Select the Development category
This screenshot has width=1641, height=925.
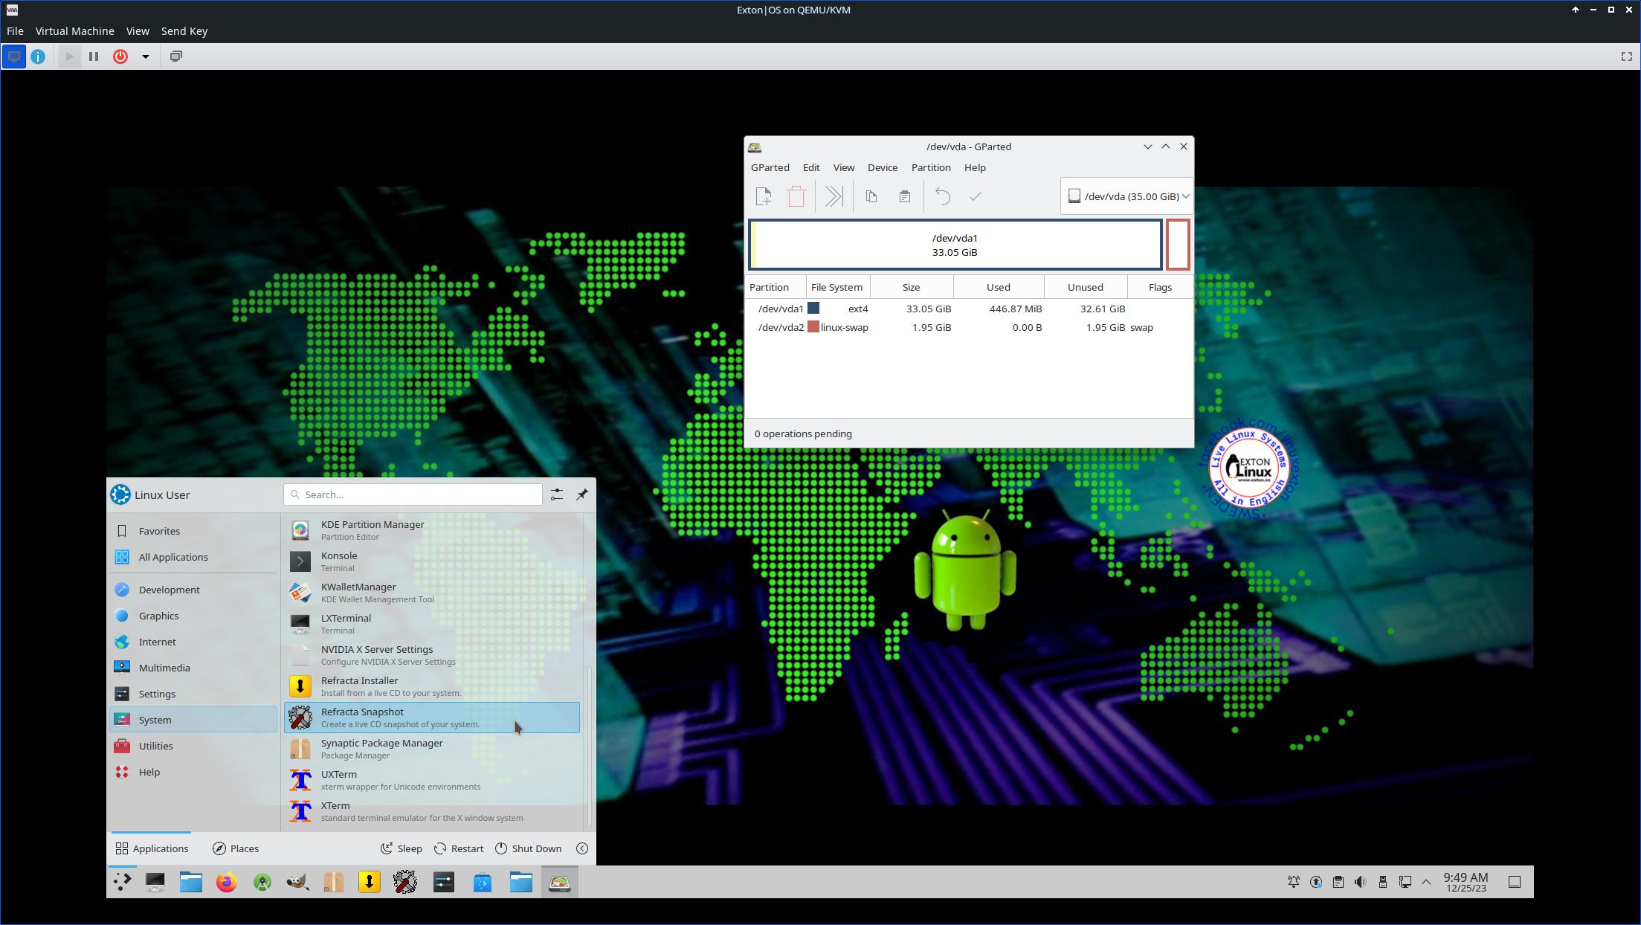click(x=193, y=590)
